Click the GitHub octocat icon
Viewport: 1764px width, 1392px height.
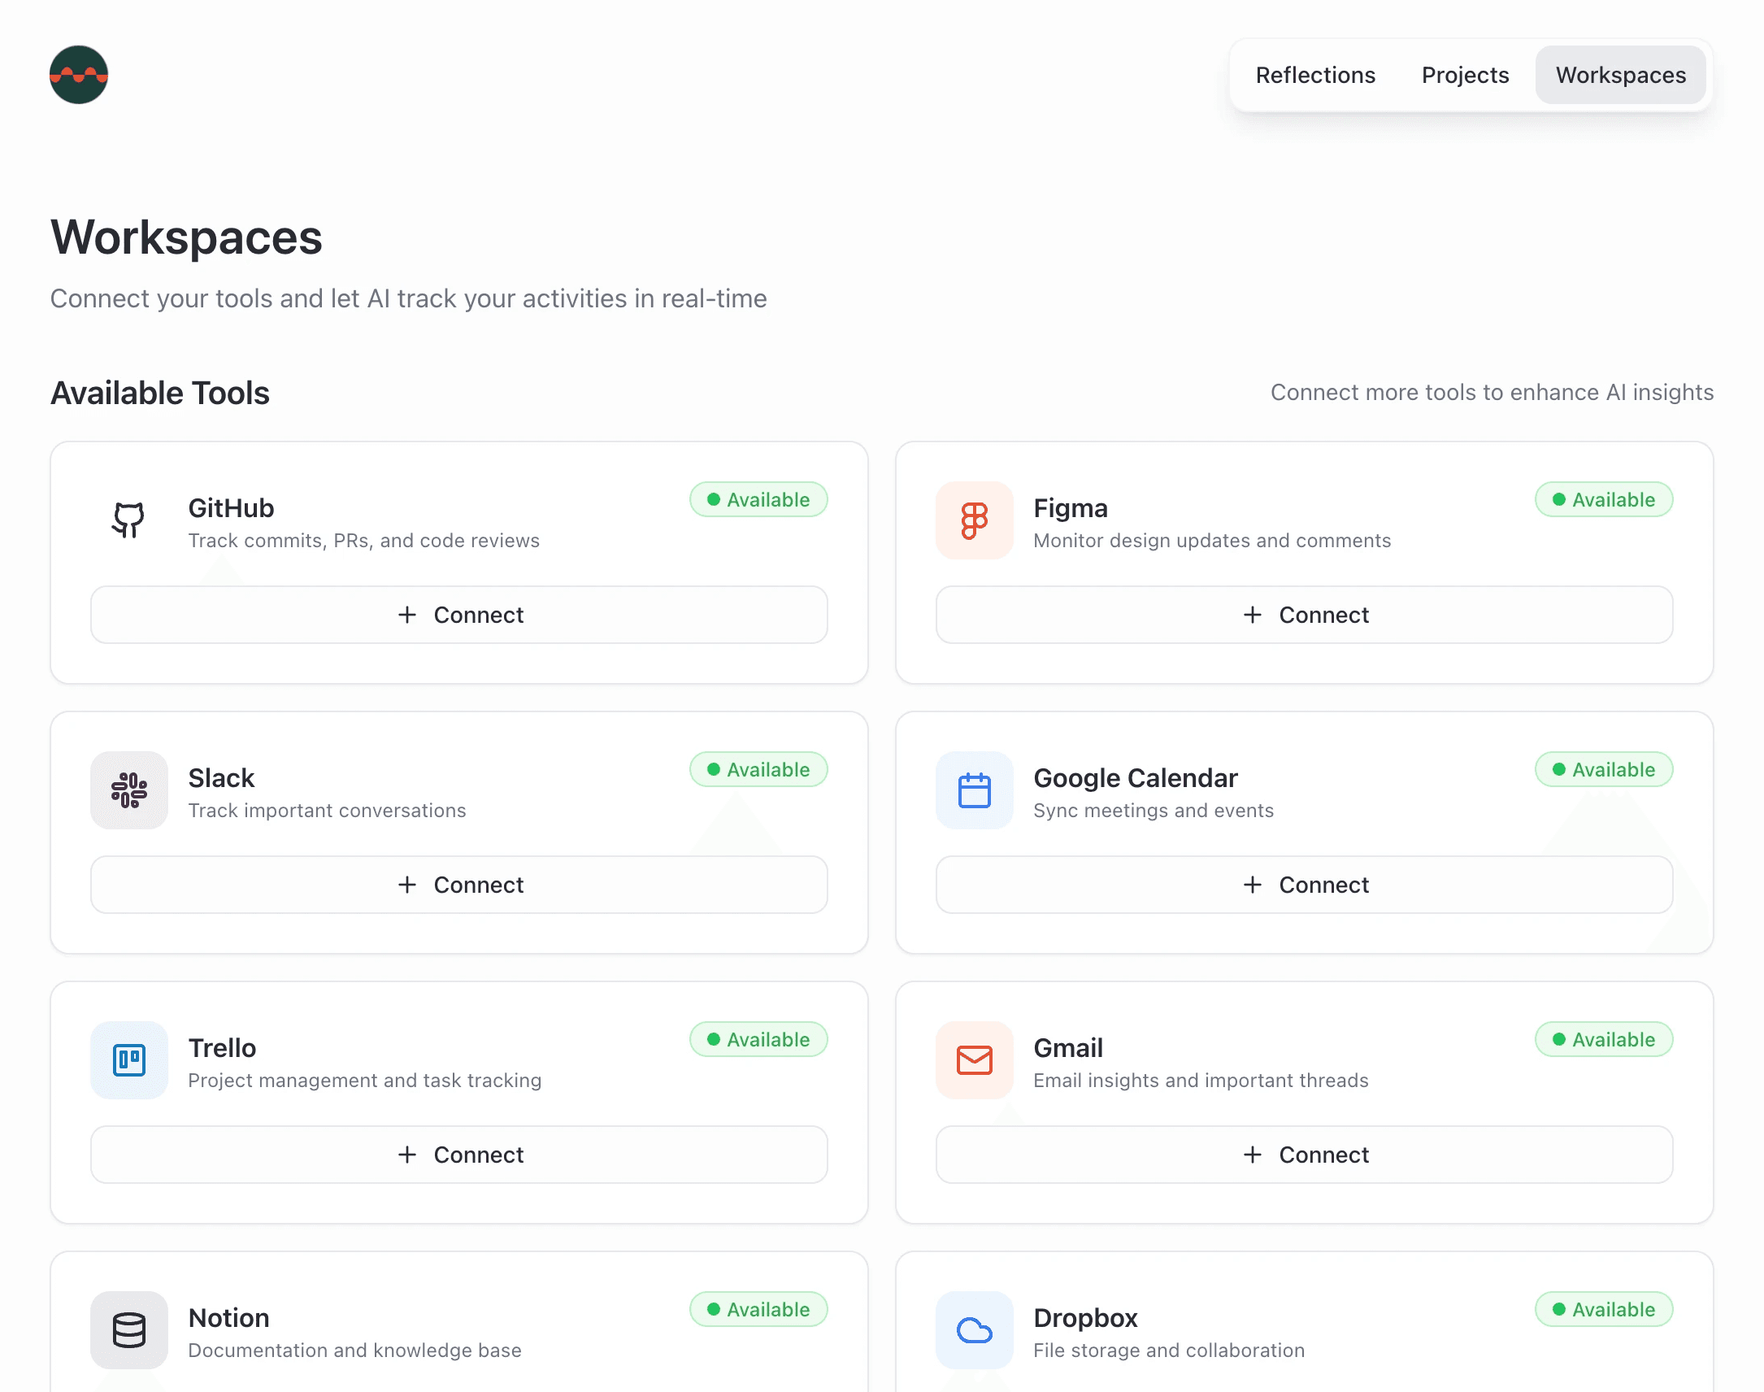tap(128, 520)
